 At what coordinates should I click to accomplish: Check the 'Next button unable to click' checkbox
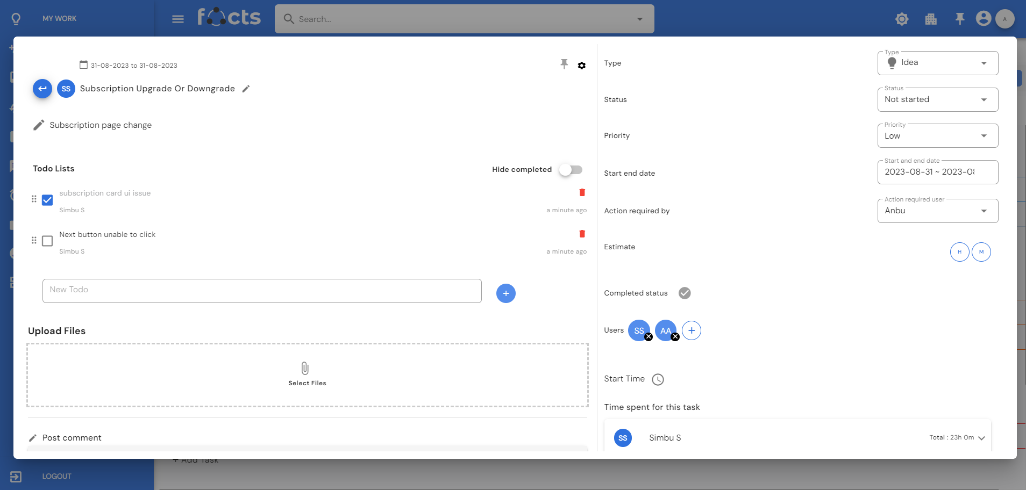(x=47, y=241)
